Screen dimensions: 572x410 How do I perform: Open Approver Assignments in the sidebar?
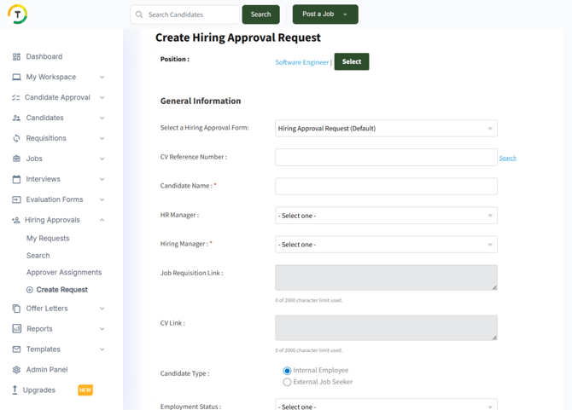coord(64,273)
